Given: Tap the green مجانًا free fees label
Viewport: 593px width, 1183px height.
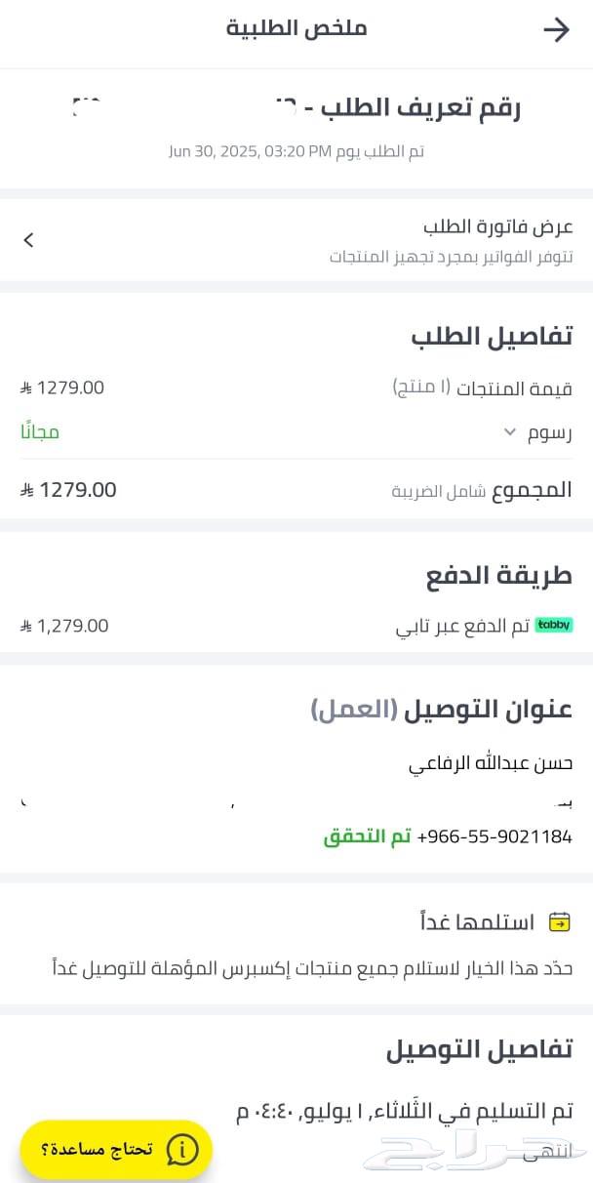Looking at the screenshot, I should pos(40,431).
